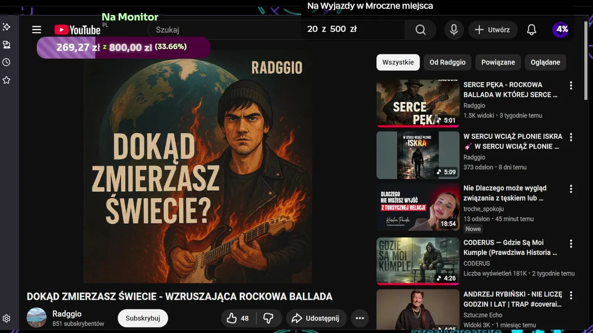Click 851 subskrybentów text
Viewport: 593px width, 333px height.
point(78,324)
